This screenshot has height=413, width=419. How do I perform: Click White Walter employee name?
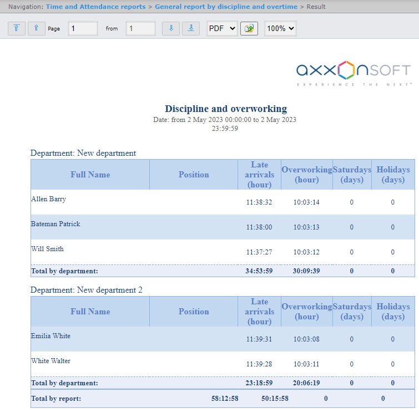[51, 361]
